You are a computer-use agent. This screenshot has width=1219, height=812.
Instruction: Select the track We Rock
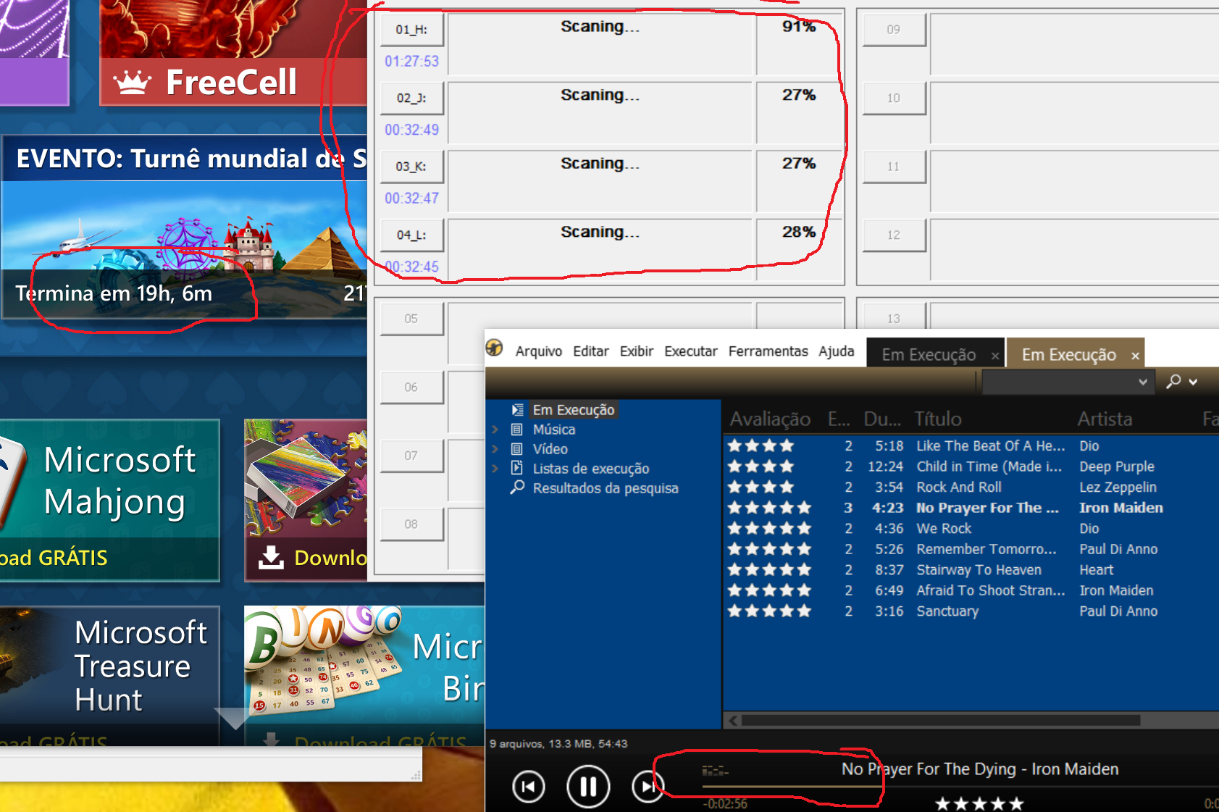click(x=944, y=529)
